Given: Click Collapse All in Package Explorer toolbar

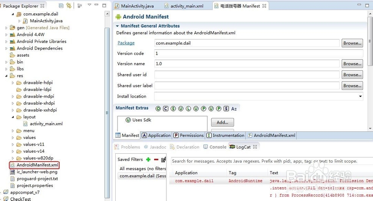Looking at the screenshot, I should pos(61,6).
